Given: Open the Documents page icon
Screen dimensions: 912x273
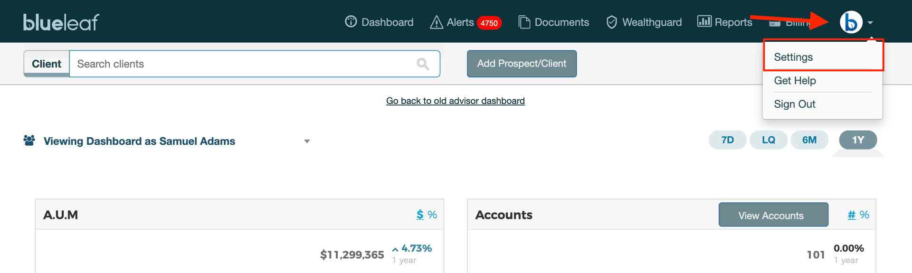Looking at the screenshot, I should pos(524,22).
